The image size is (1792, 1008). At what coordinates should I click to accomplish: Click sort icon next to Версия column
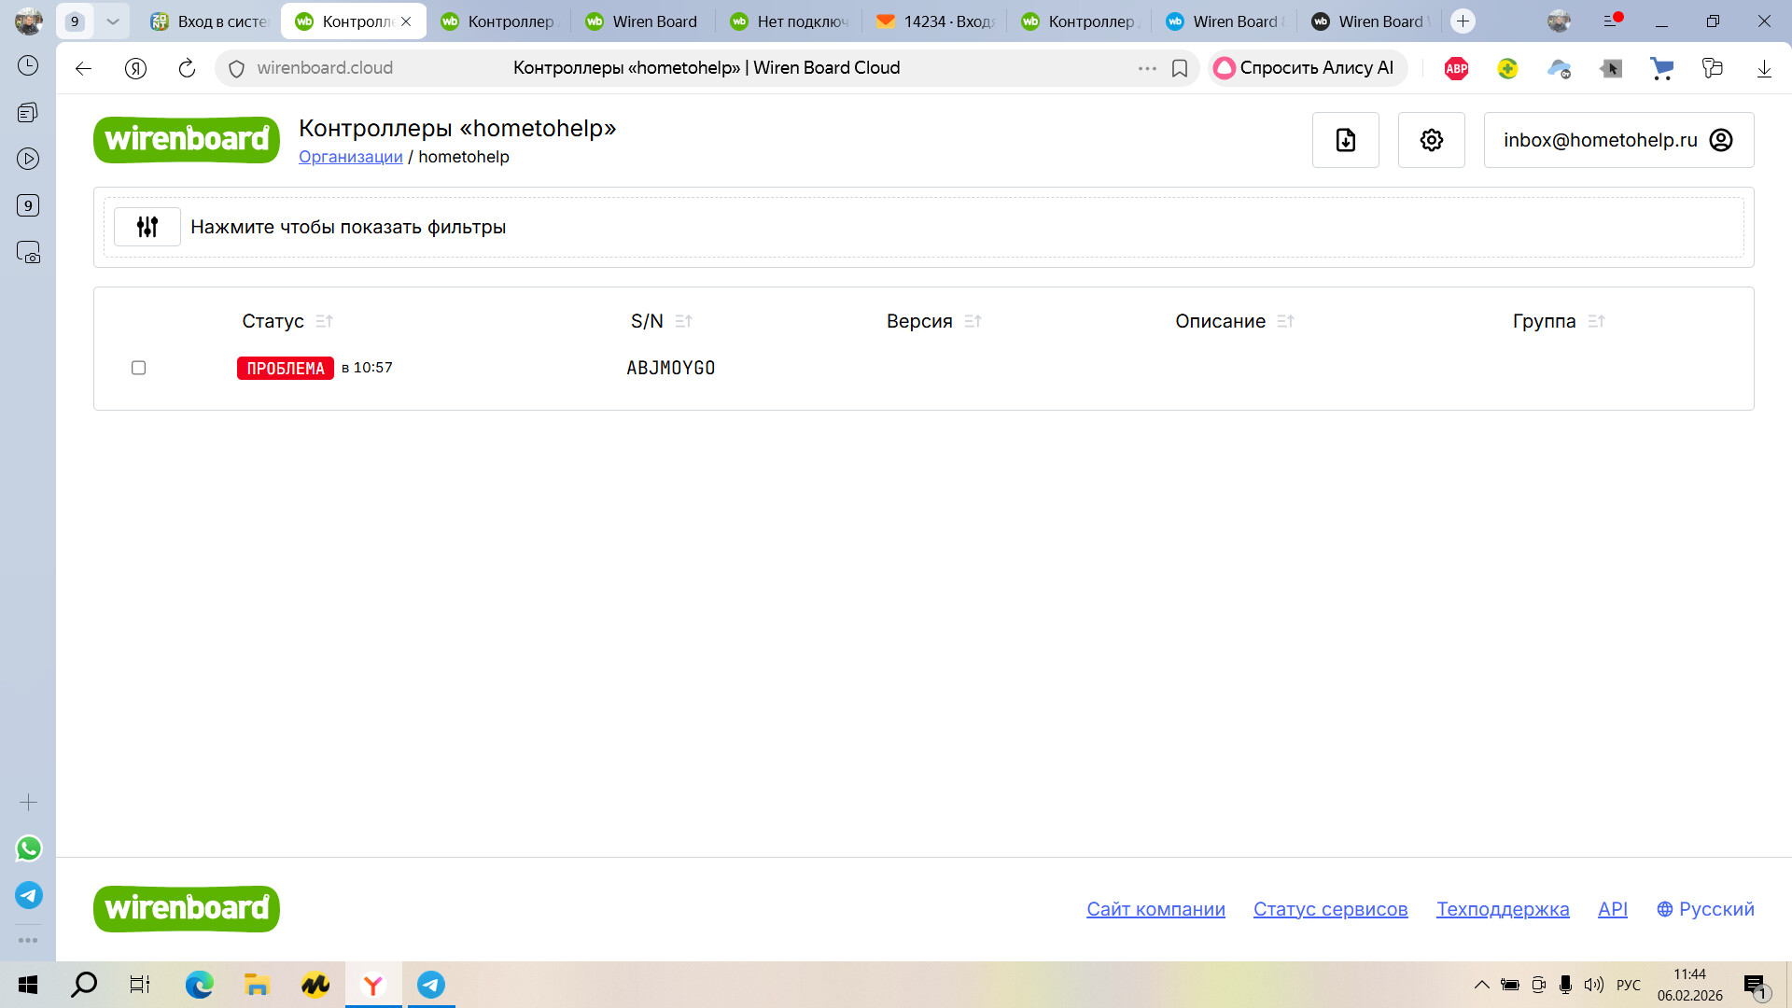pyautogui.click(x=973, y=321)
